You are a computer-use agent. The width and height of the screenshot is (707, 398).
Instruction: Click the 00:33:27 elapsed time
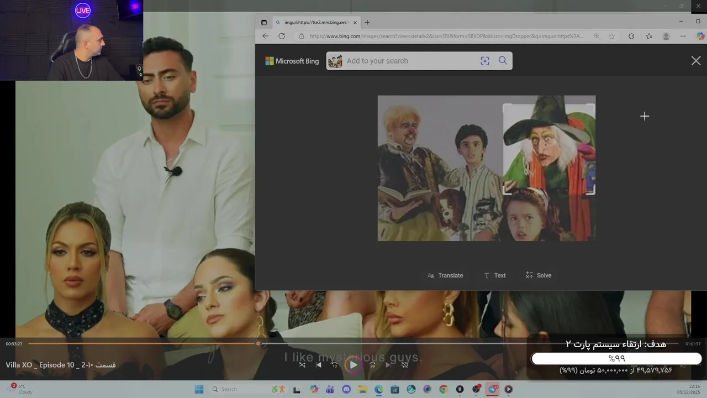pyautogui.click(x=14, y=344)
